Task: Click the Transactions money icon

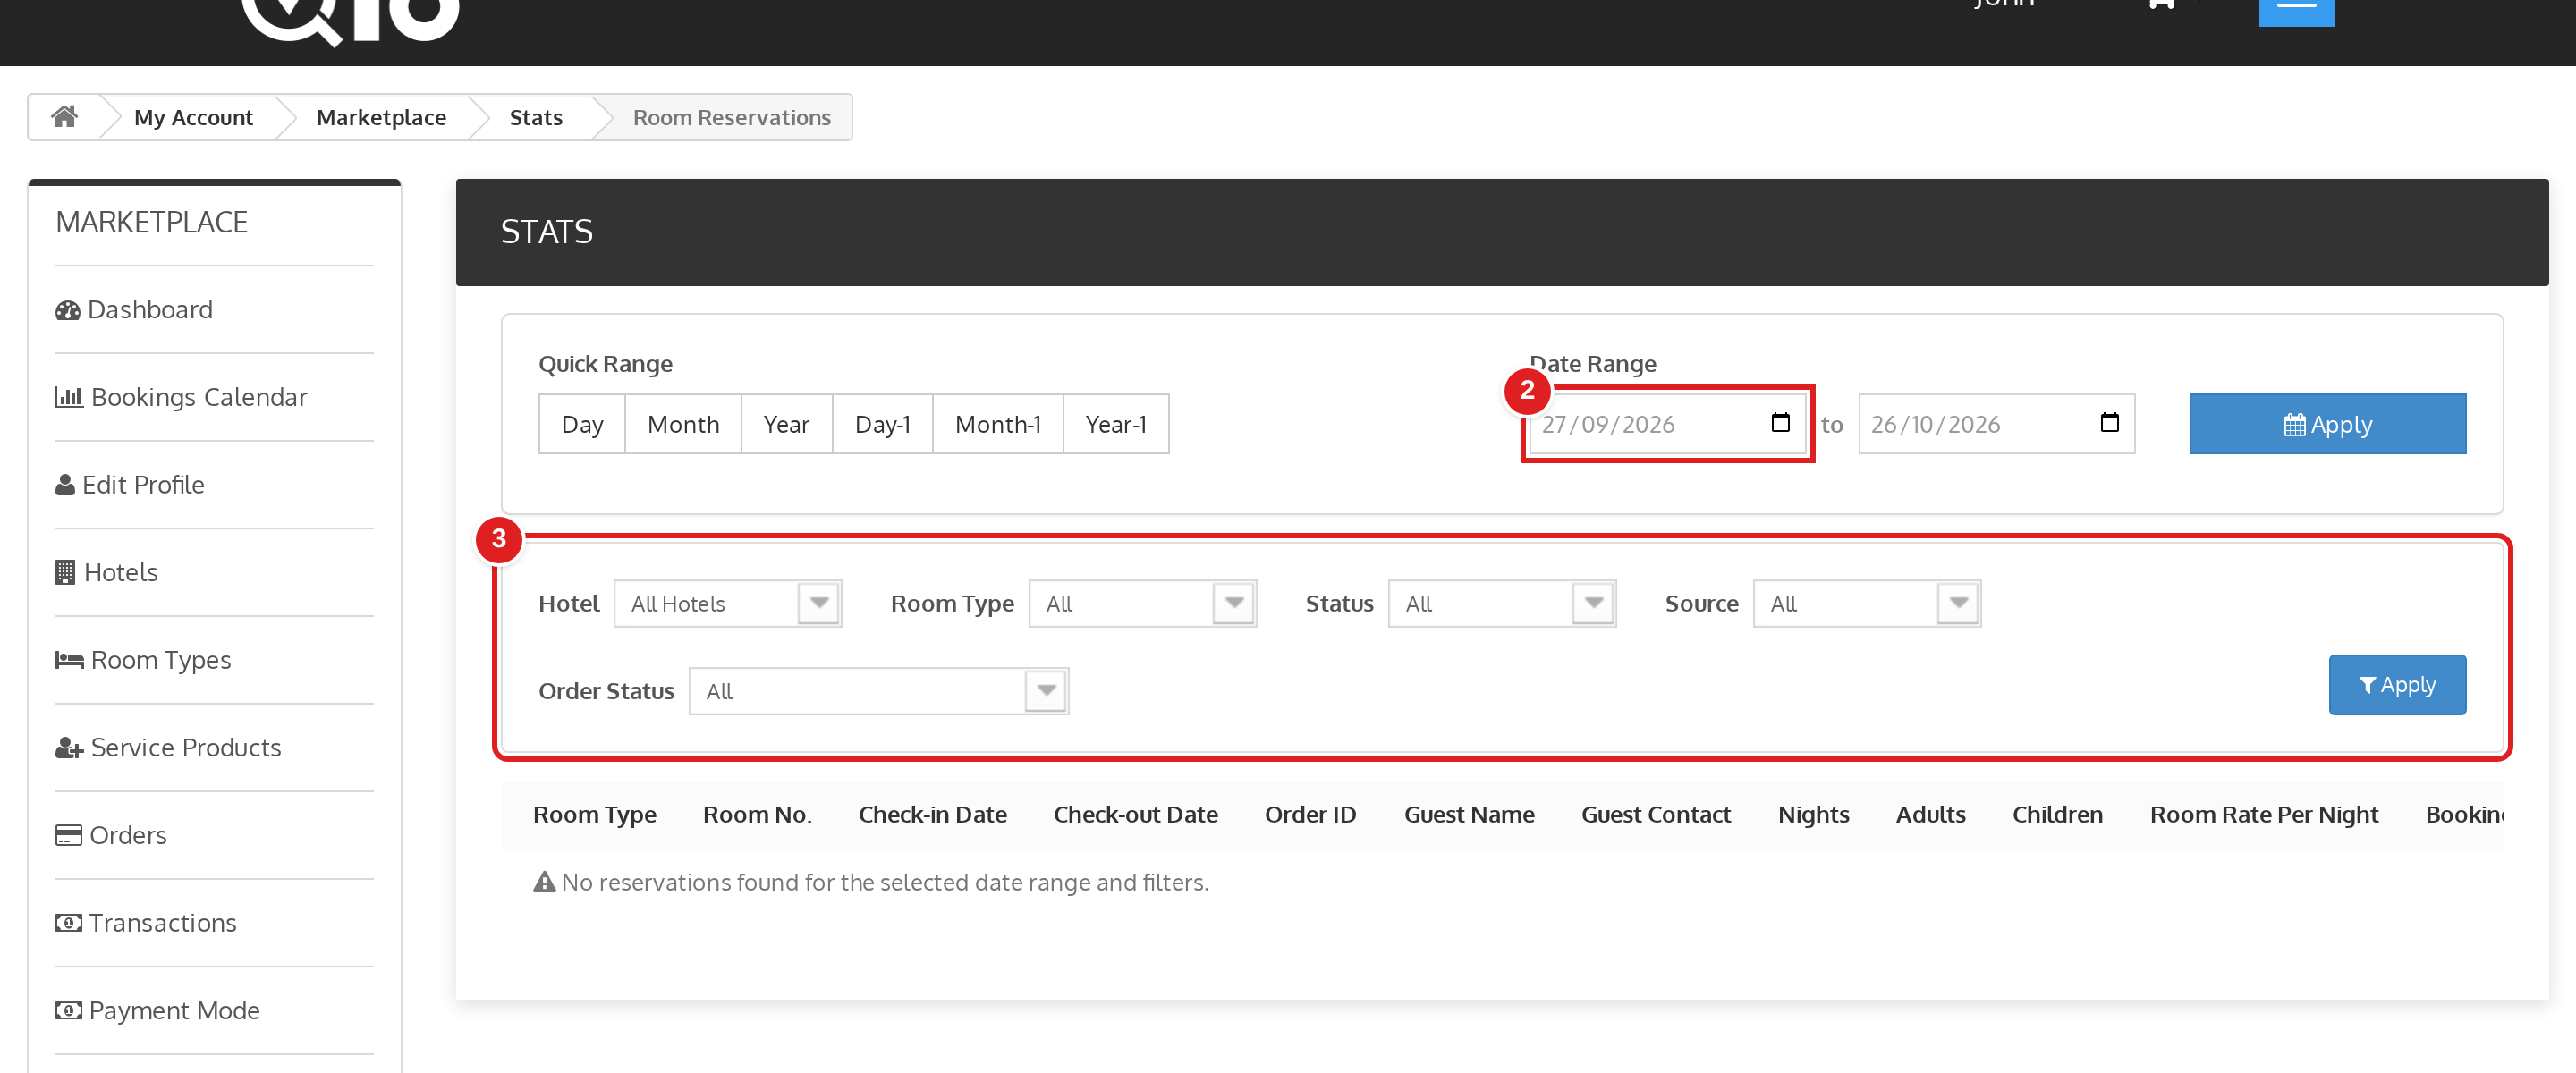Action: pyautogui.click(x=68, y=923)
